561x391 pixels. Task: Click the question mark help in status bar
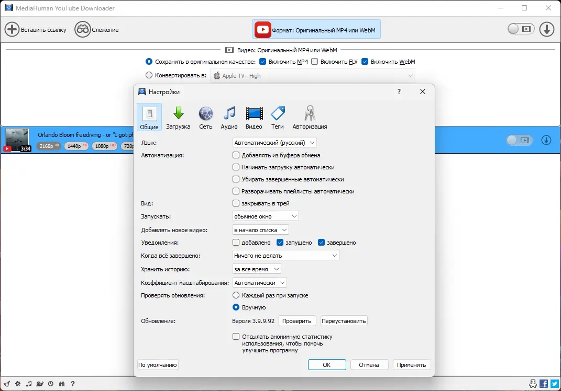point(73,384)
